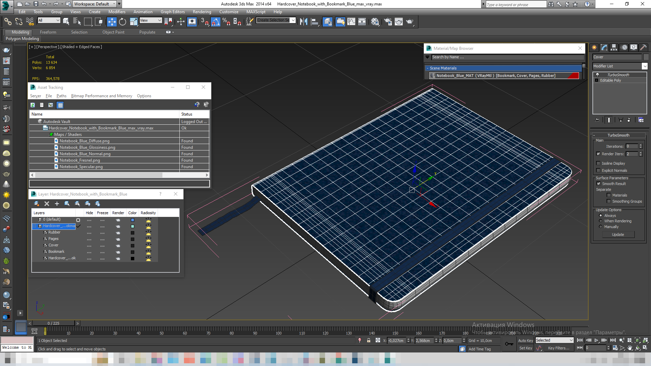Click the Auto Key button
Screen dimensions: 651x366
(526, 341)
